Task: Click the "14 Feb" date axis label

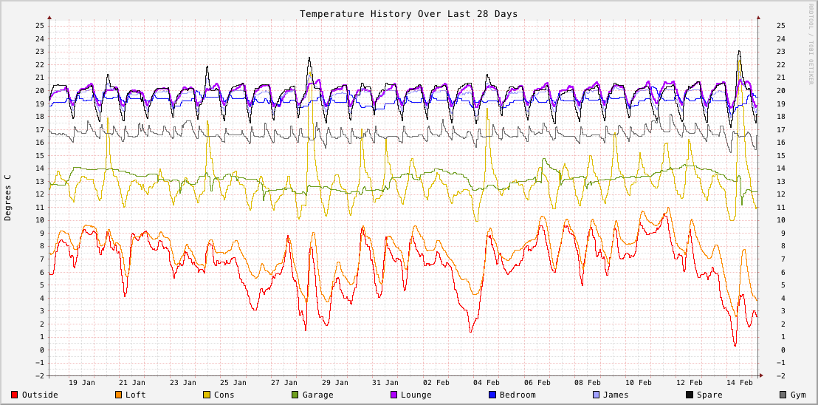Action: [x=740, y=382]
